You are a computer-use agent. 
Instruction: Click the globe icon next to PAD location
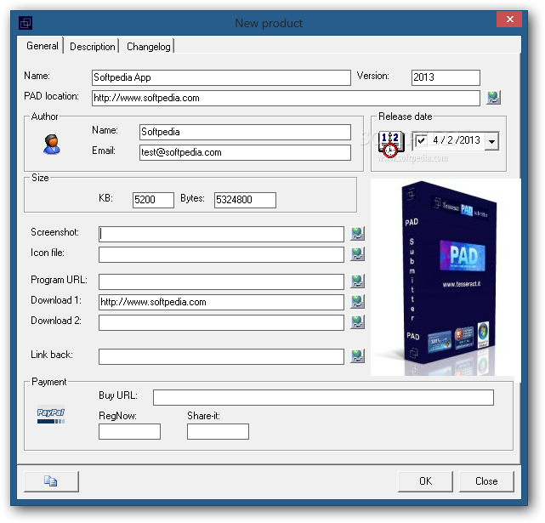point(493,98)
